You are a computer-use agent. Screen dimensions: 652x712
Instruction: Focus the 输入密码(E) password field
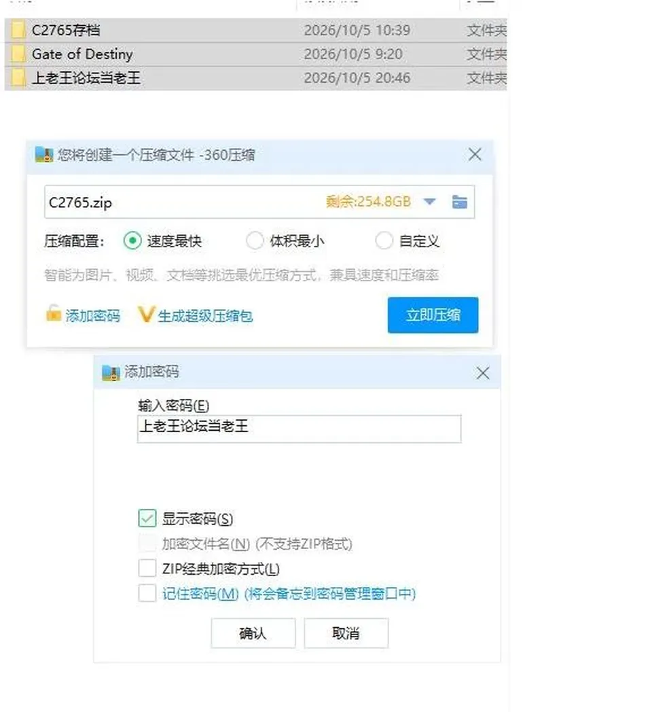click(x=300, y=429)
